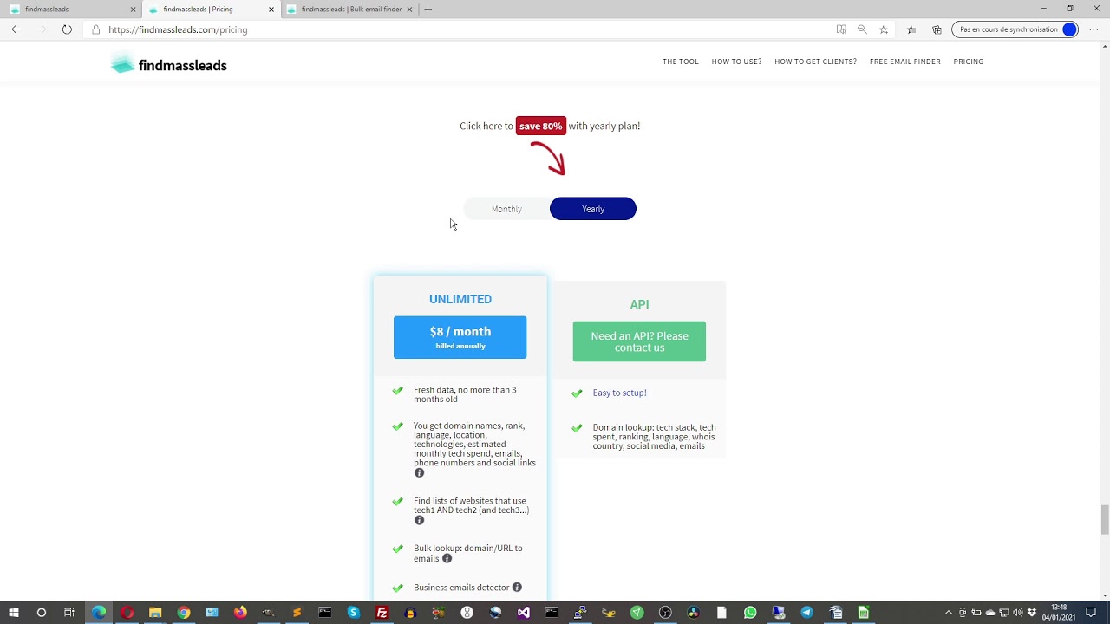Open the Collections icon
Viewport: 1110px width, 624px height.
coord(937,29)
